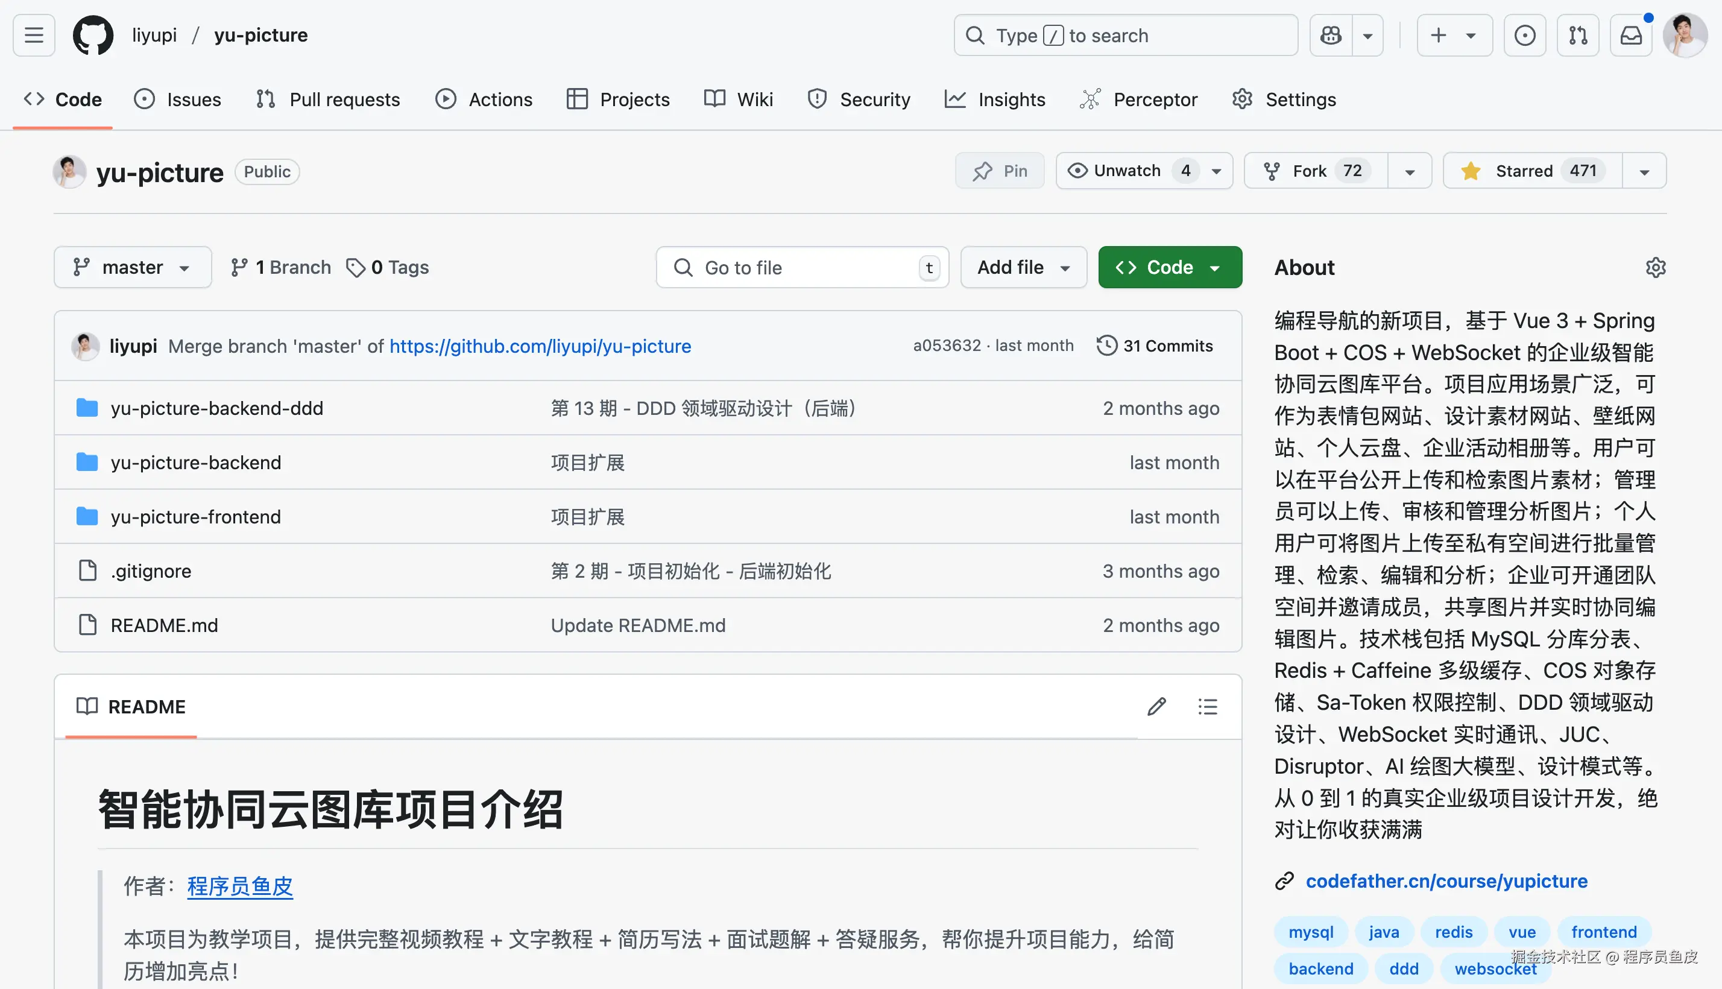Open the Insights tab

pos(995,100)
